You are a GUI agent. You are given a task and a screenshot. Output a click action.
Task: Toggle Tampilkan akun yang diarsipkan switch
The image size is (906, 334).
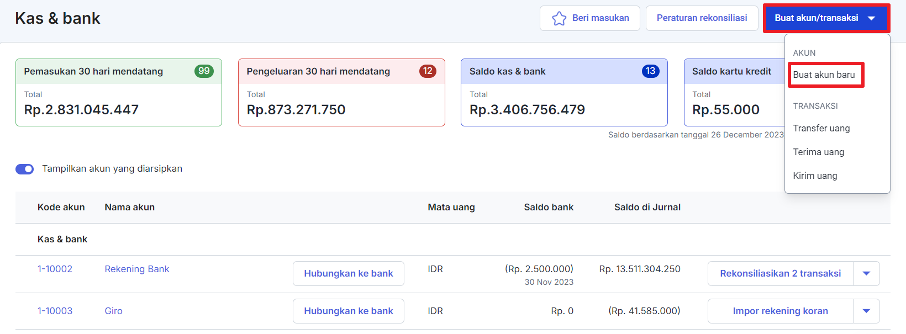[25, 169]
